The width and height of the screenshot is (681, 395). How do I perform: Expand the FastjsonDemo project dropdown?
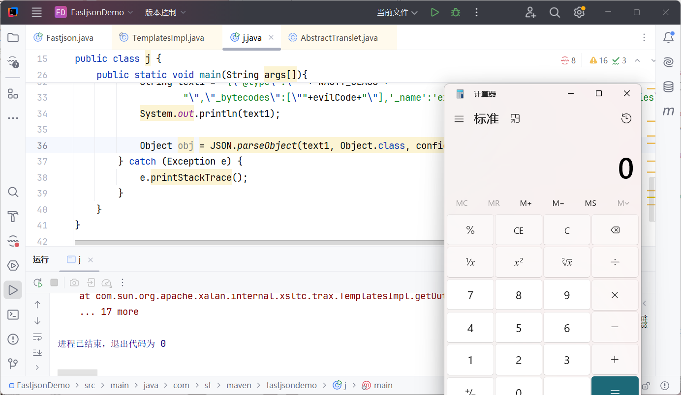point(94,12)
